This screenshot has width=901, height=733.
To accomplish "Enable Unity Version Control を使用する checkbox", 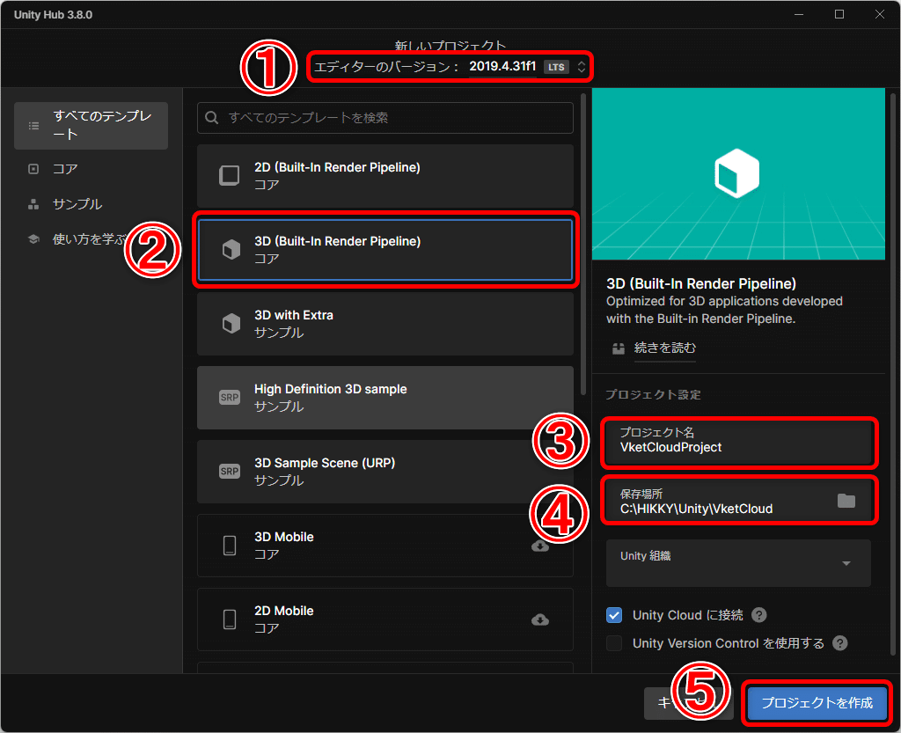I will tap(614, 643).
